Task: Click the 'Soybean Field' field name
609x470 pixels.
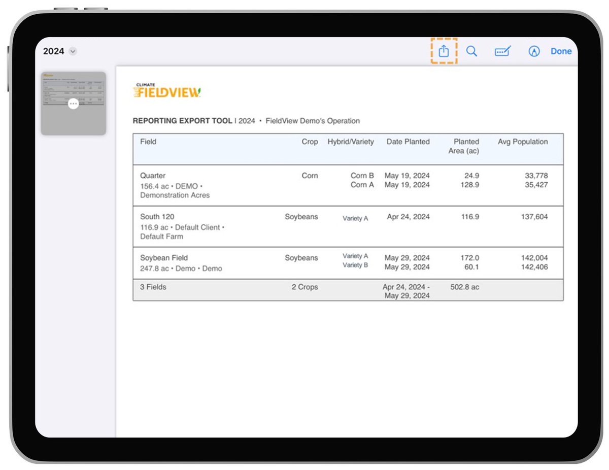Action: pos(164,258)
